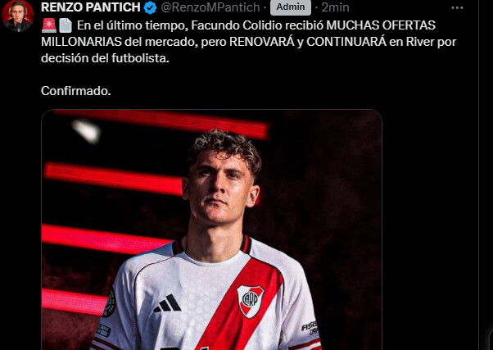Open the three-dot more options menu
The width and height of the screenshot is (493, 350).
click(457, 8)
